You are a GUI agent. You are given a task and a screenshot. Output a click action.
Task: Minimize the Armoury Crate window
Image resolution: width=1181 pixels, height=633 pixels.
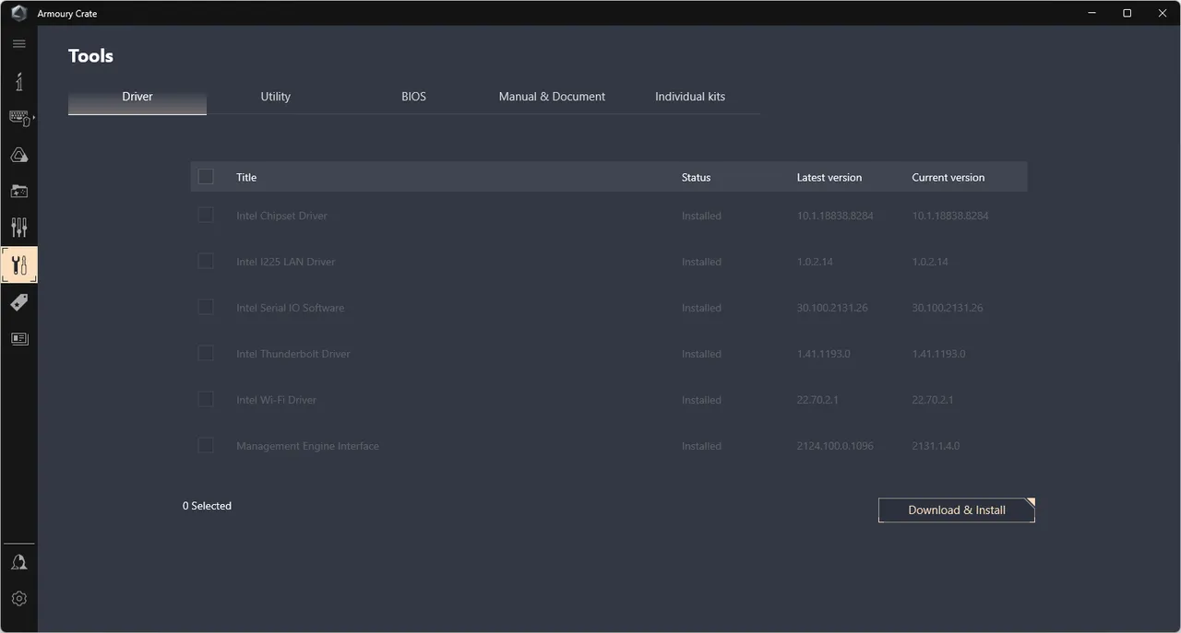point(1092,13)
